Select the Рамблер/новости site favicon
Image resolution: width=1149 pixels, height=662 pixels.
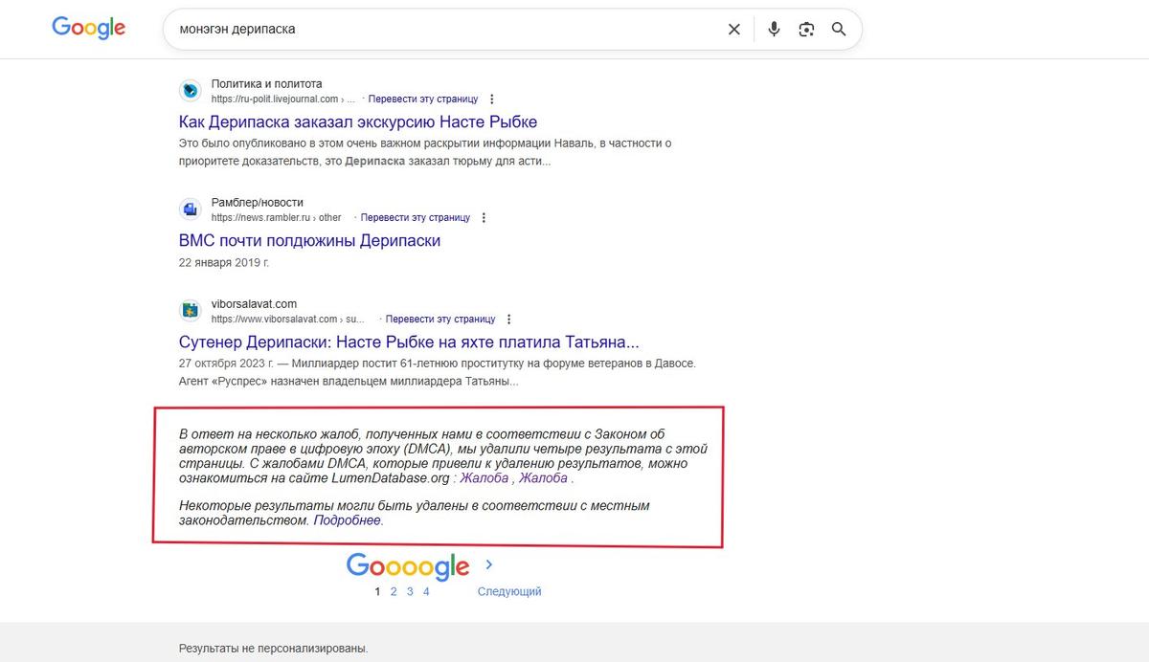coord(190,210)
